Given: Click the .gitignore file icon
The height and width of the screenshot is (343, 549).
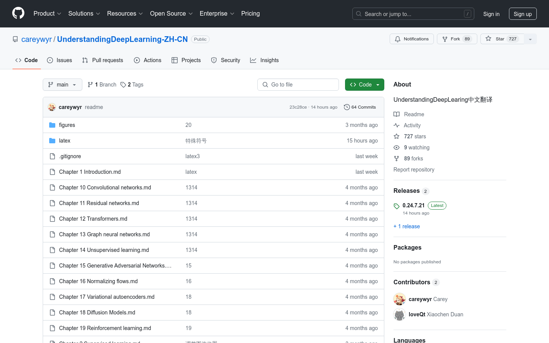Looking at the screenshot, I should coord(52,156).
